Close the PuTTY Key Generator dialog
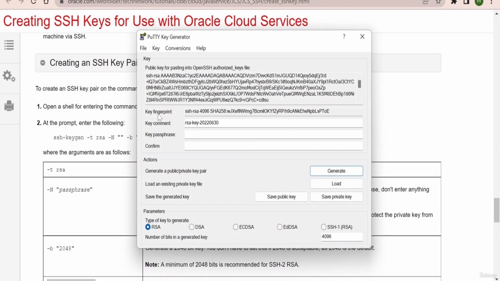 click(x=362, y=37)
